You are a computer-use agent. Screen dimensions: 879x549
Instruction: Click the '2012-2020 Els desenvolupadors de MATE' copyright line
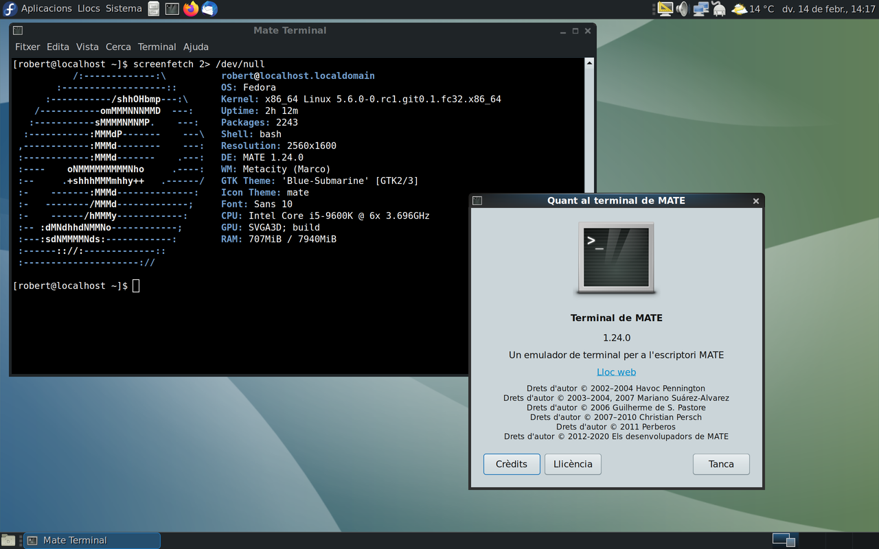616,436
